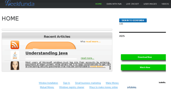This screenshot has height=96, width=171.
Task: Click read more next to 'Wha'
Action: pos(93,42)
